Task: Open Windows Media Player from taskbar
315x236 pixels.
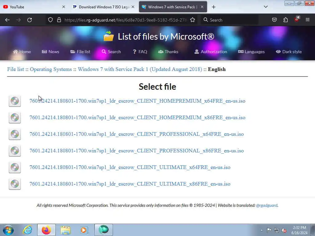Action: 84,230
